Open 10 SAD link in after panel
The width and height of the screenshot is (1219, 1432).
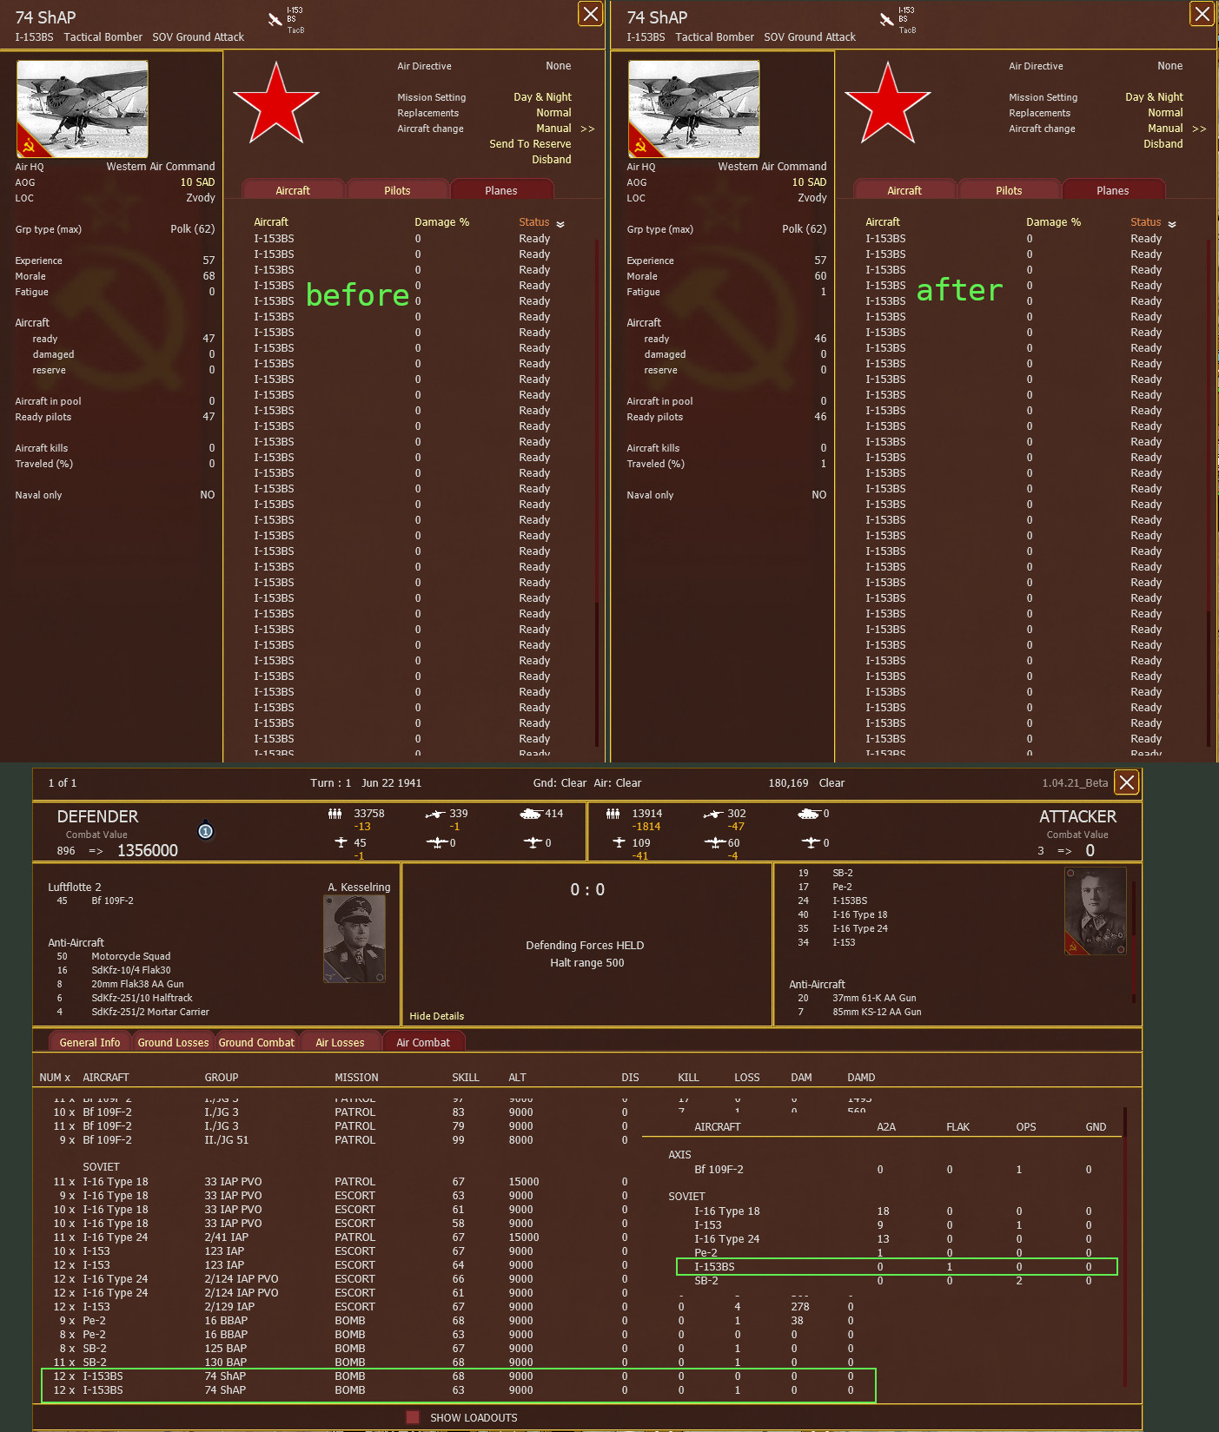(809, 182)
